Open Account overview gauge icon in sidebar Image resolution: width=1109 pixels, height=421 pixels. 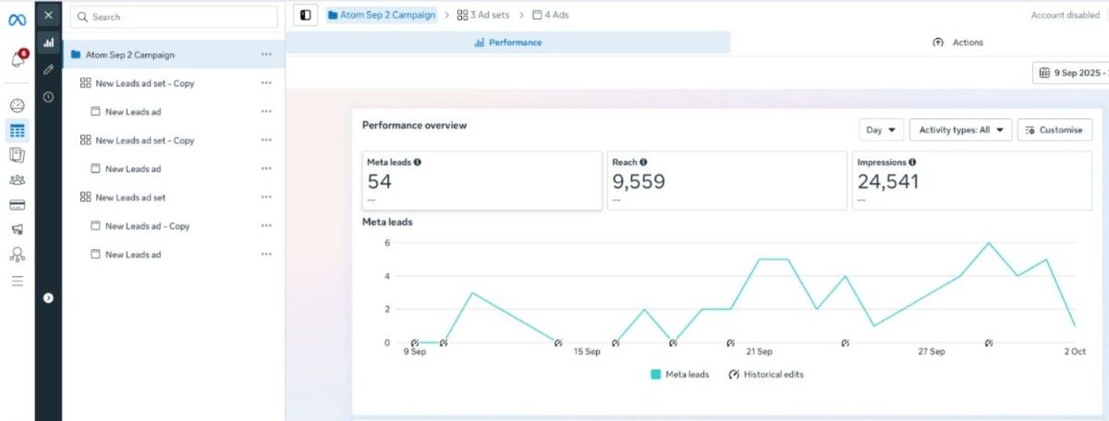[17, 105]
